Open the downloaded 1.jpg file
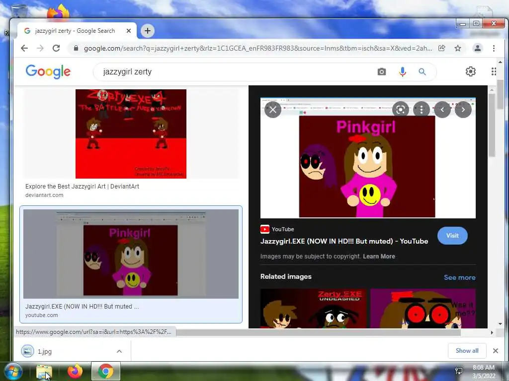 point(44,351)
